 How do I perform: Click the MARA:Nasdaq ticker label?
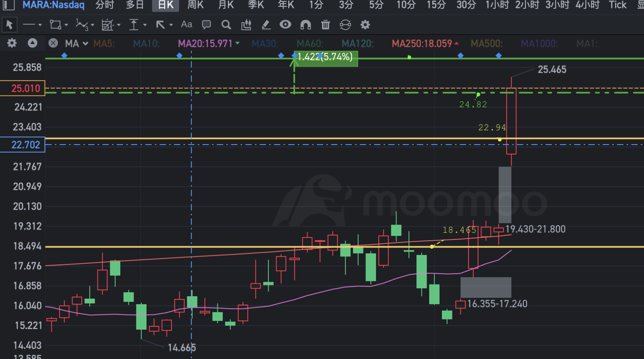[x=53, y=5]
